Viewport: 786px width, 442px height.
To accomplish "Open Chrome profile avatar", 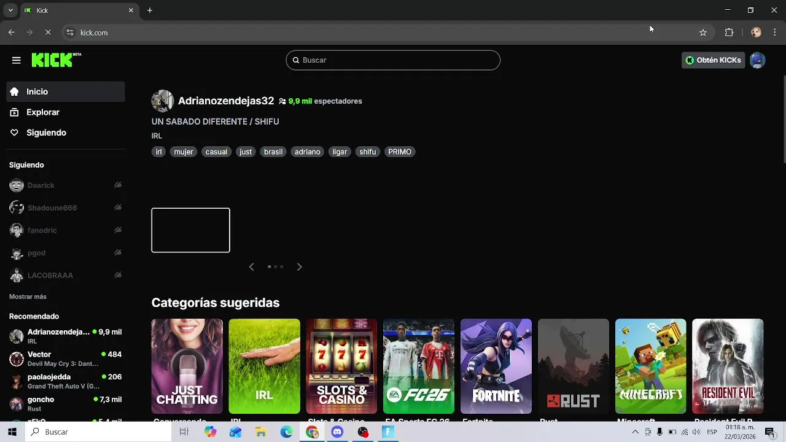I will 756,33.
